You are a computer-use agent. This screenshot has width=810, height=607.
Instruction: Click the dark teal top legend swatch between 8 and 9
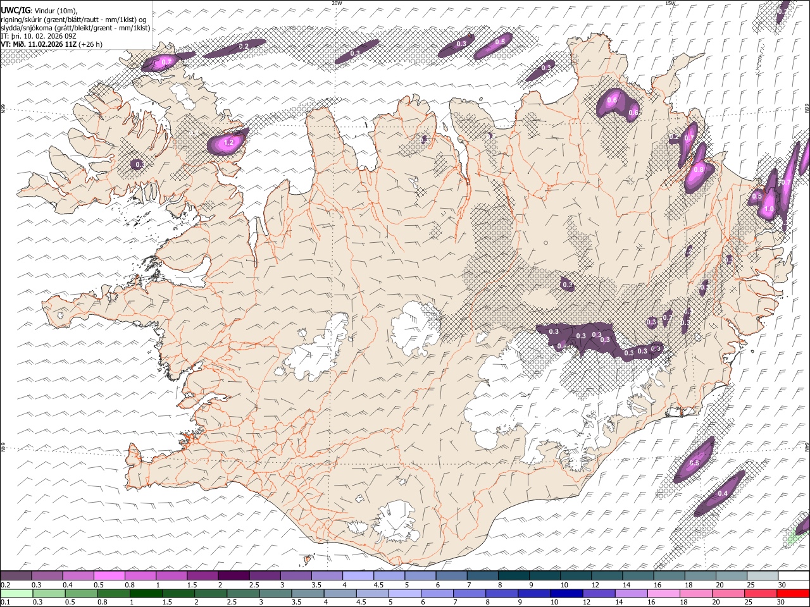click(x=513, y=576)
